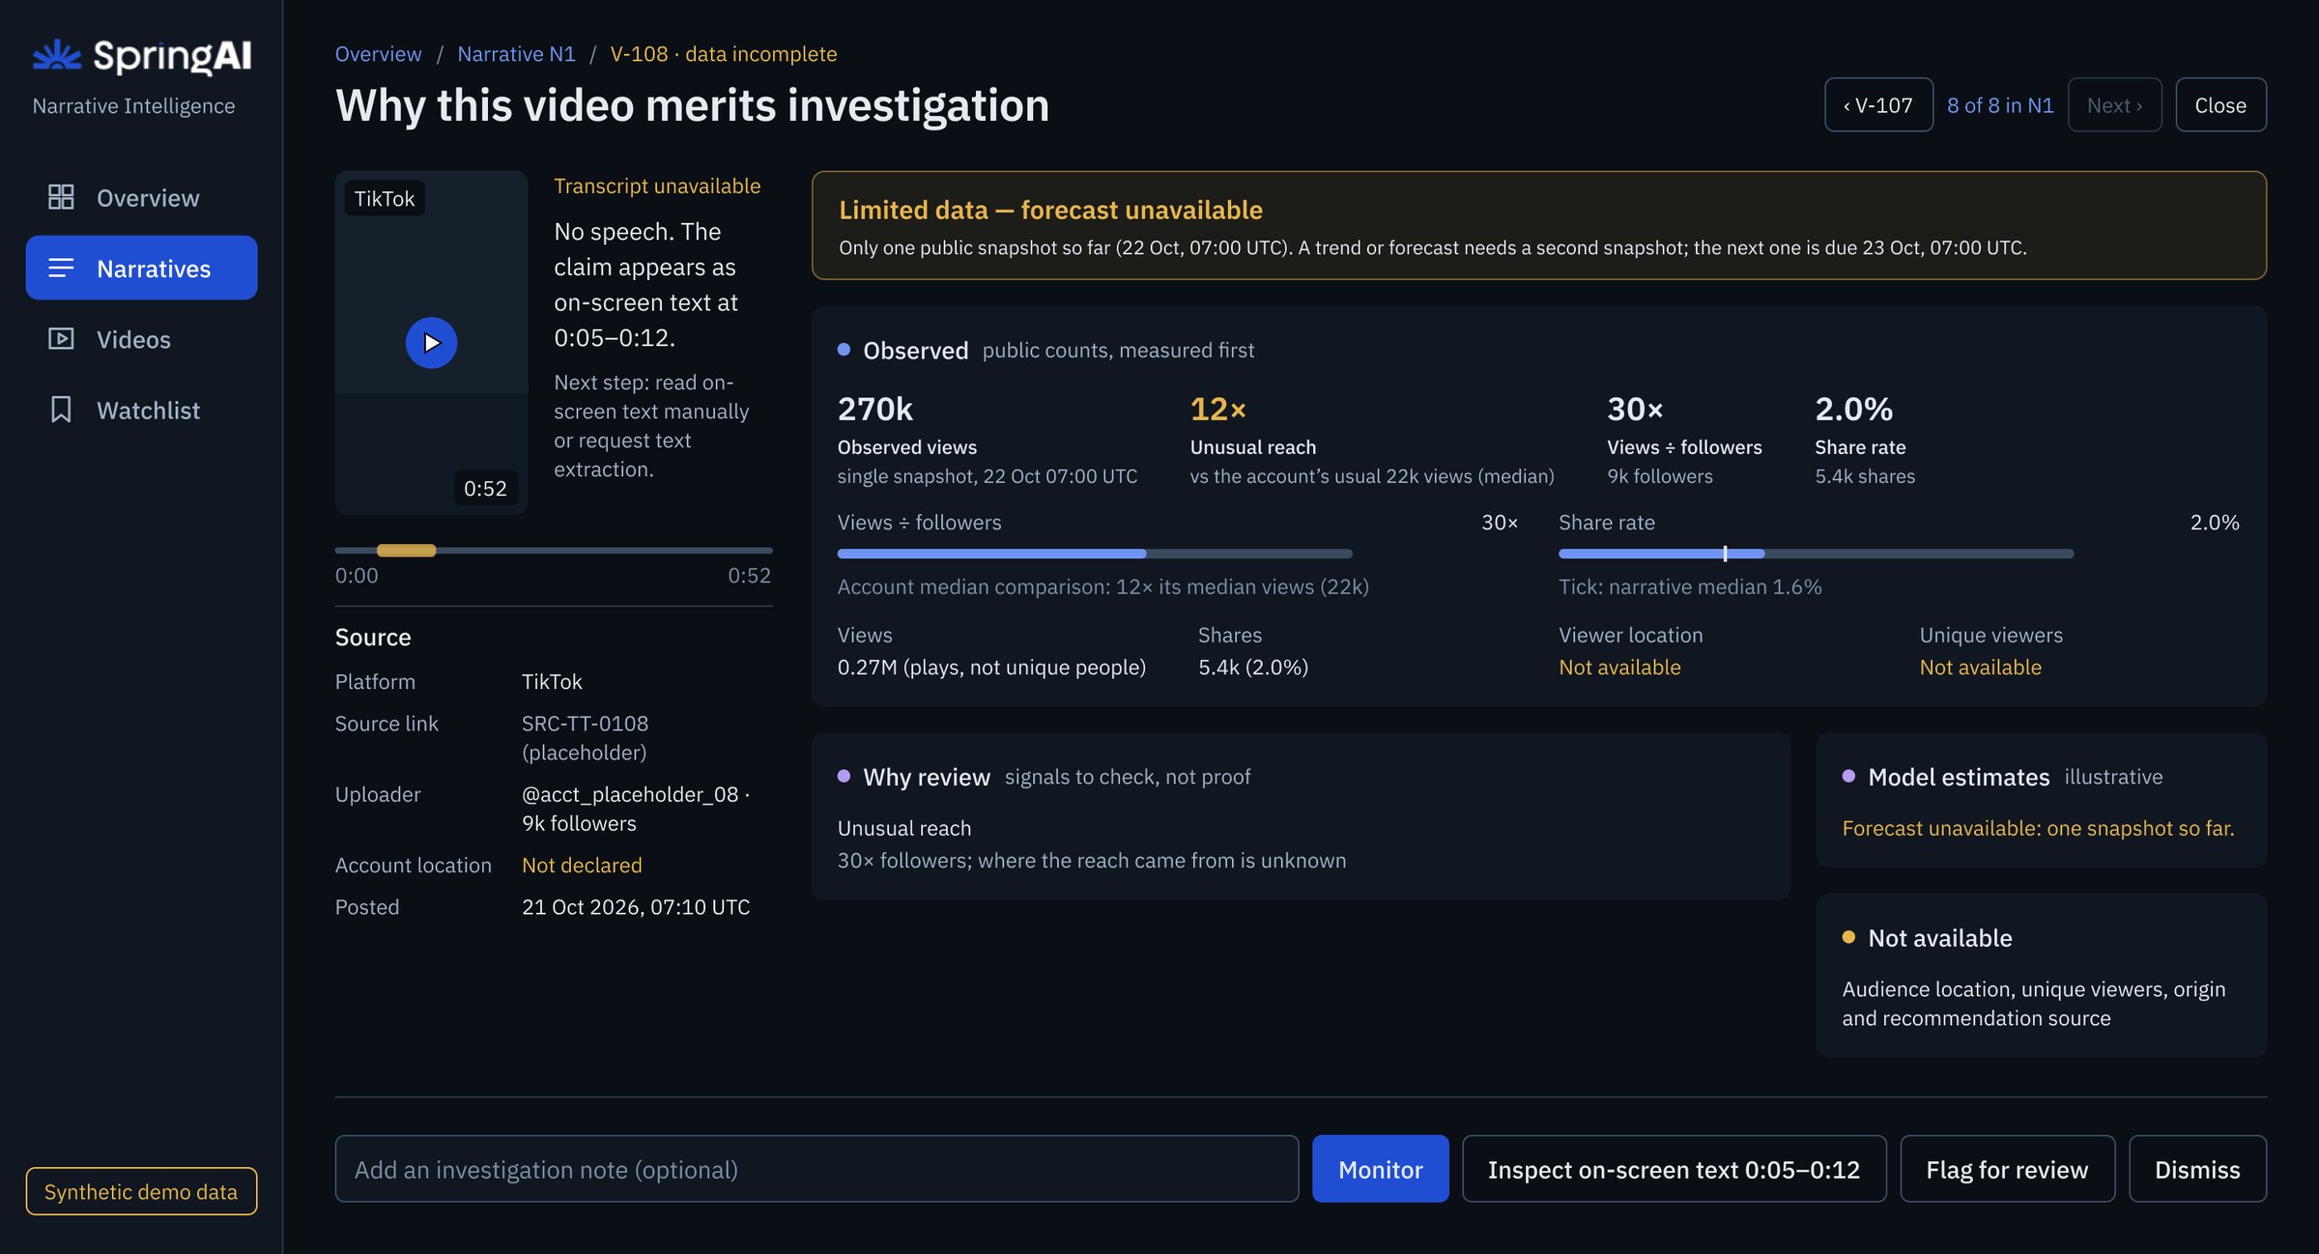This screenshot has height=1254, width=2319.
Task: Click the TikTok video thumbnail badge
Action: coord(385,198)
